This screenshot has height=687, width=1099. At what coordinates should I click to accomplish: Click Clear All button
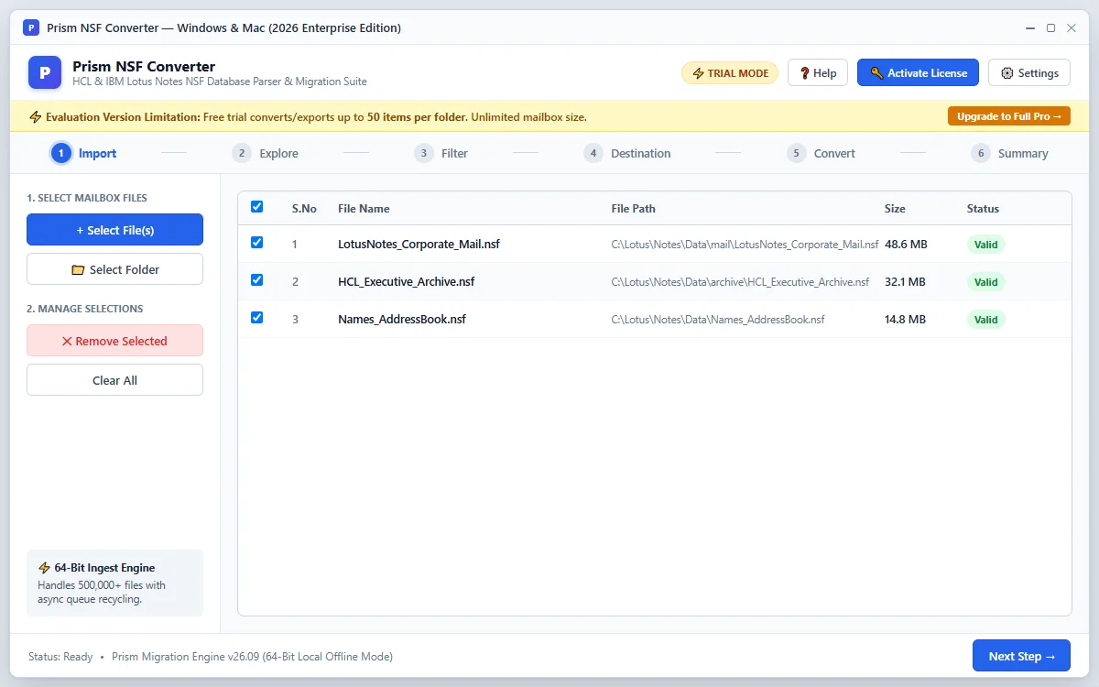[114, 380]
